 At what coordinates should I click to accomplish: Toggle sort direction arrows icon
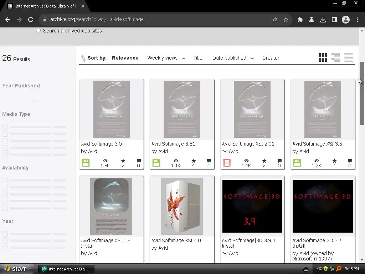tap(83, 58)
